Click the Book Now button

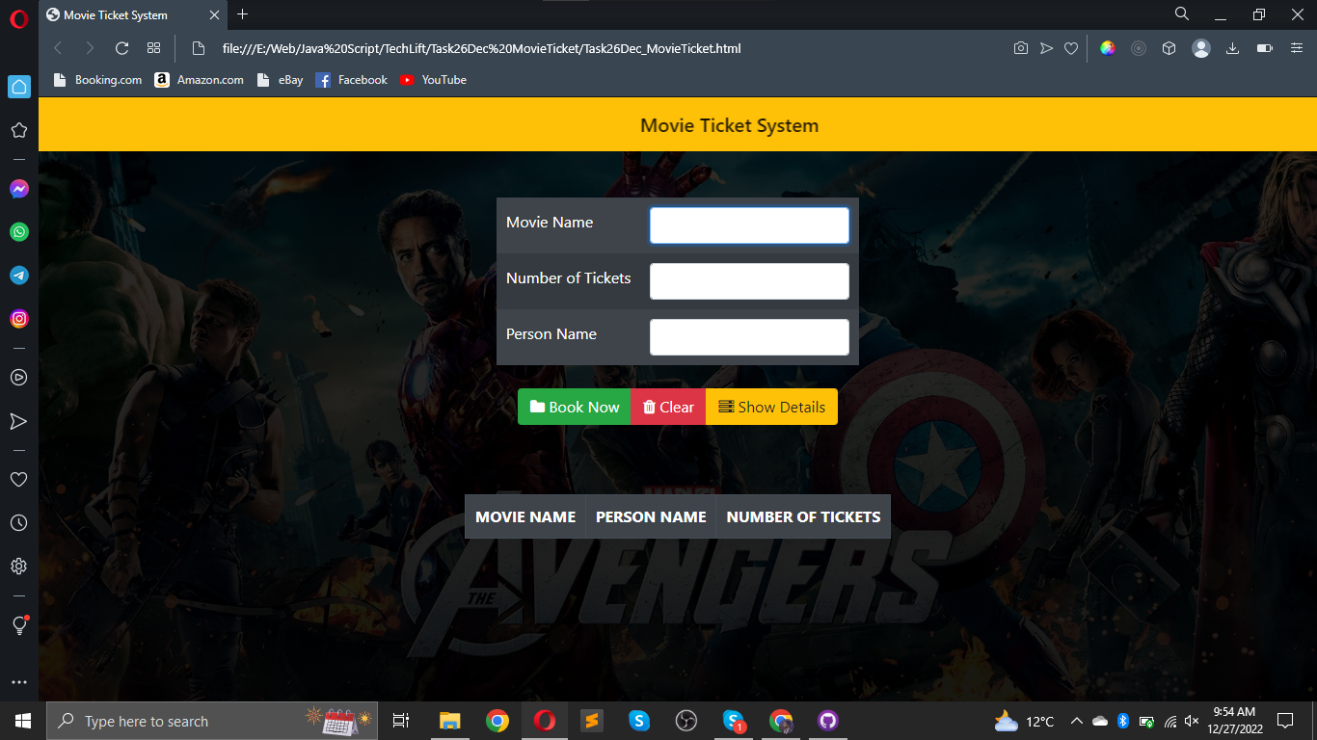574,407
